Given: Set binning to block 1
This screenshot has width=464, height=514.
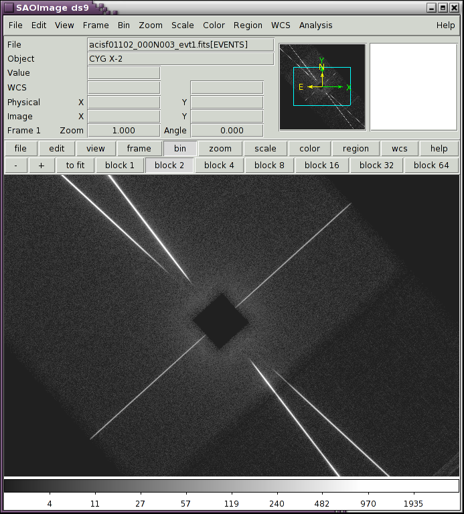Looking at the screenshot, I should click(x=119, y=166).
